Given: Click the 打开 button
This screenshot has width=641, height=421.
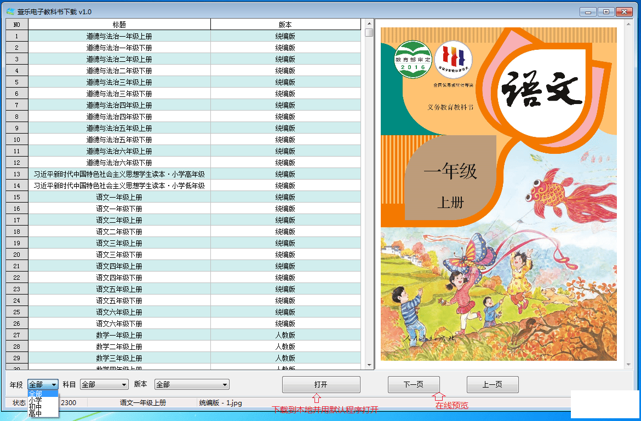Looking at the screenshot, I should (x=321, y=384).
